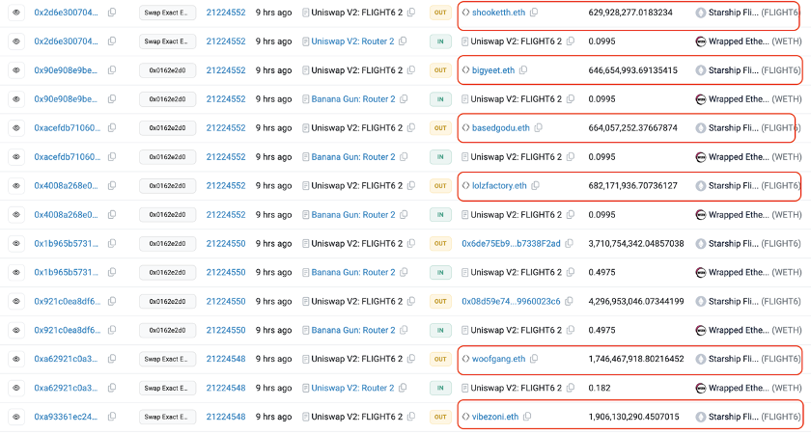Copy transaction hash in shooketth.eth row
The height and width of the screenshot is (434, 811).
tap(112, 13)
